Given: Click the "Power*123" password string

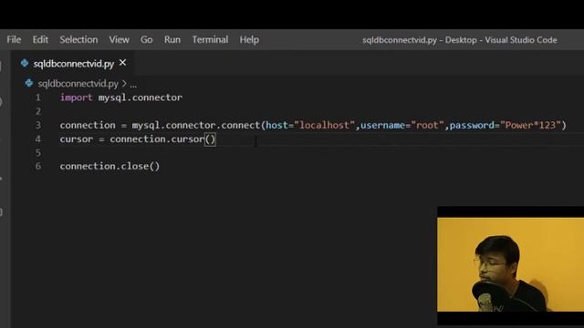Looking at the screenshot, I should tap(530, 125).
